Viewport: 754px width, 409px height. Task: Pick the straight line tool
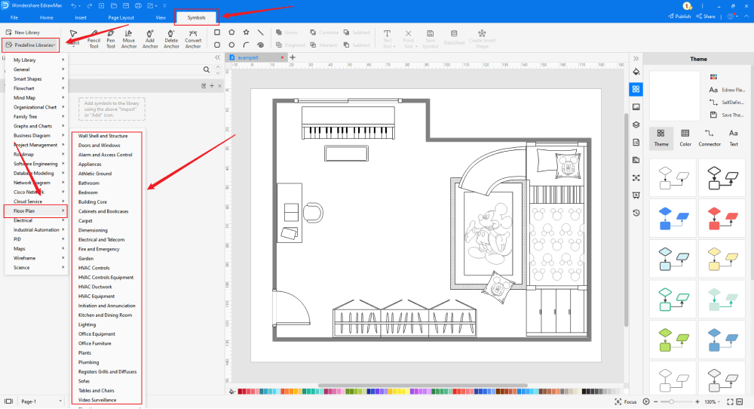(261, 32)
